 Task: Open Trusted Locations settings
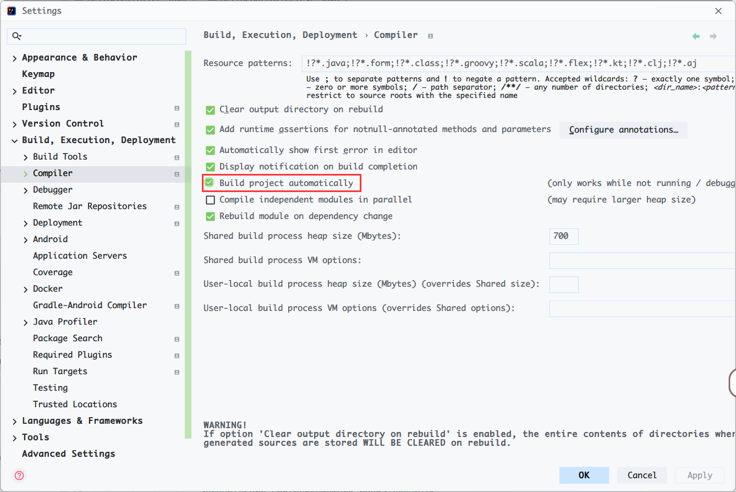(x=75, y=404)
